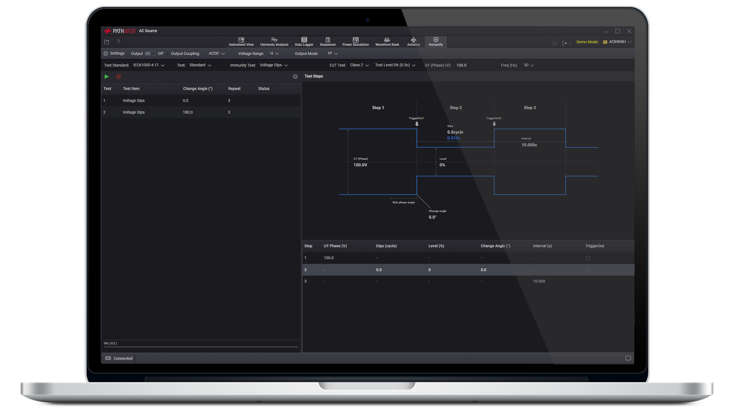This screenshot has width=732, height=411.
Task: Open the Waveform Bank
Action: coord(387,42)
